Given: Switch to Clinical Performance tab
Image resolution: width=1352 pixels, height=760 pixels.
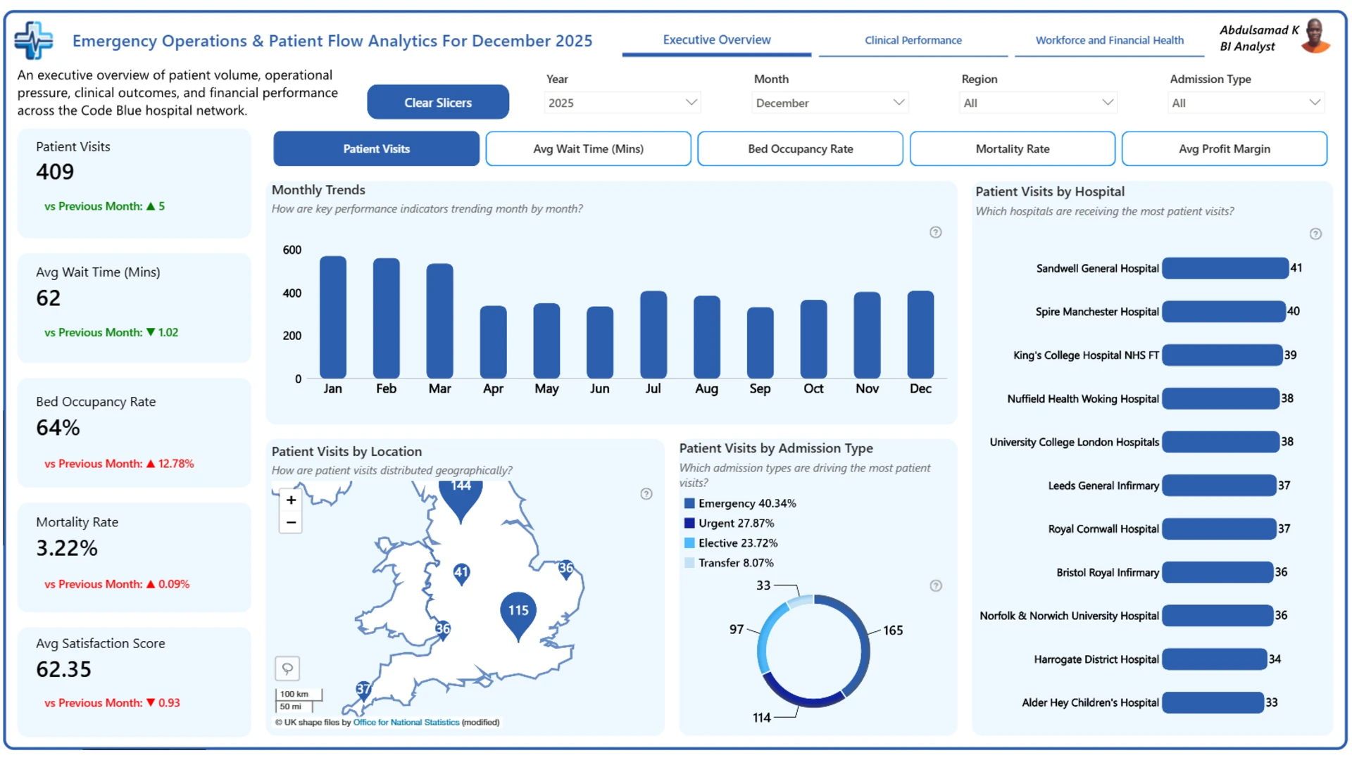Looking at the screenshot, I should (913, 40).
